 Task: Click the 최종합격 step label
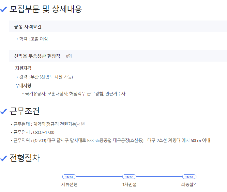[189, 185]
